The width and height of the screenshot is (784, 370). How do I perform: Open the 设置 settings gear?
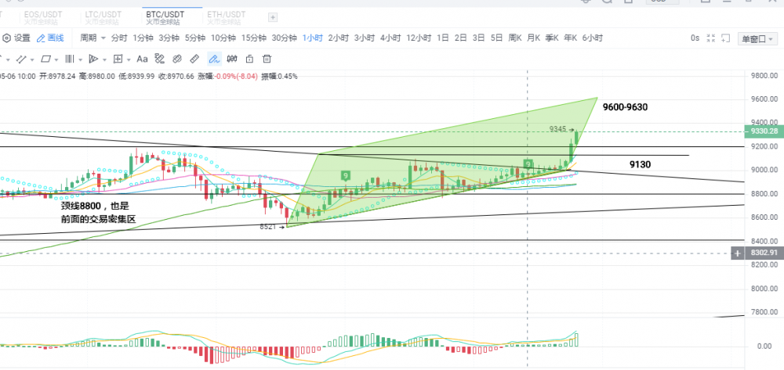[x=16, y=38]
